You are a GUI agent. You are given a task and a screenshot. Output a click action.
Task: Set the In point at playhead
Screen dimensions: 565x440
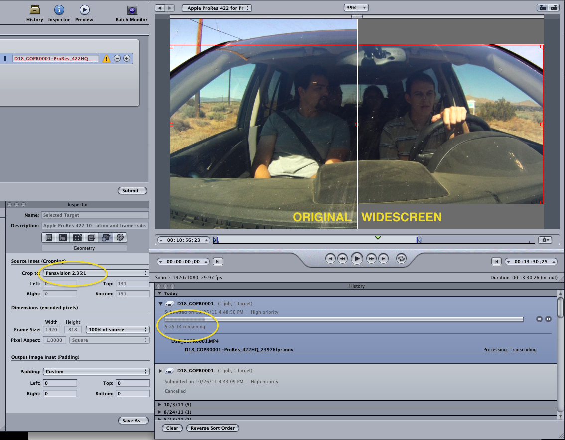[x=218, y=261]
